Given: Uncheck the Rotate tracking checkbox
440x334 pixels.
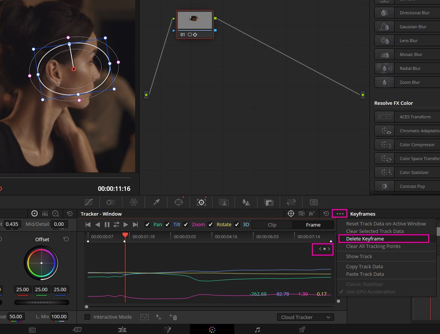Looking at the screenshot, I should (211, 224).
